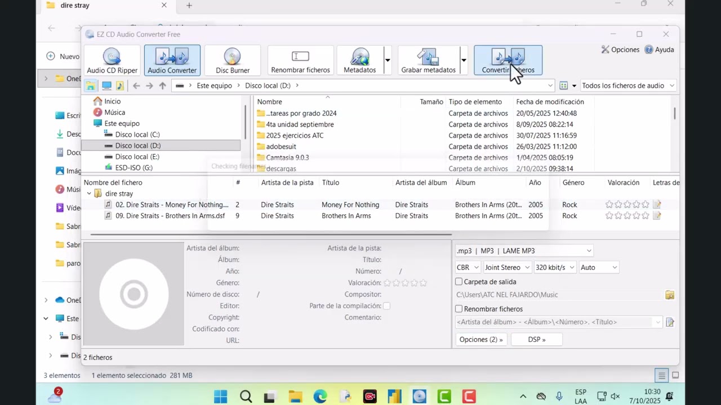Click the DSP » button
Image resolution: width=721 pixels, height=405 pixels.
tap(536, 339)
